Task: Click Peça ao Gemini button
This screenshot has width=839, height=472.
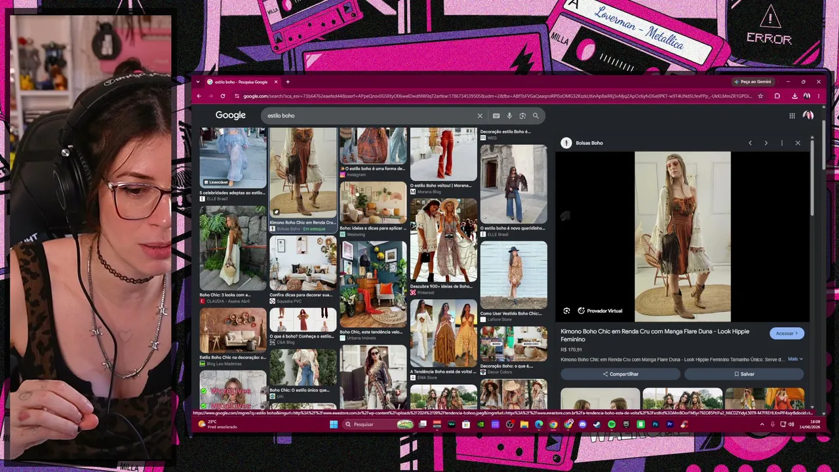Action: tap(752, 82)
